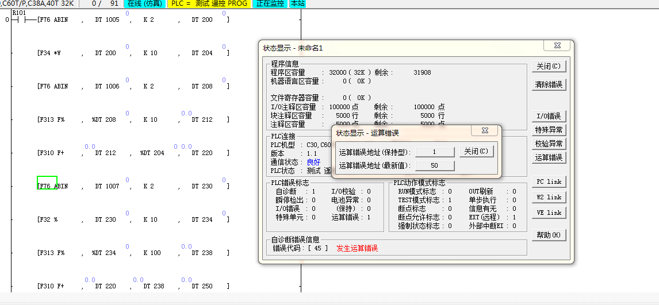Open VE link status
This screenshot has height=305, width=659.
(549, 213)
